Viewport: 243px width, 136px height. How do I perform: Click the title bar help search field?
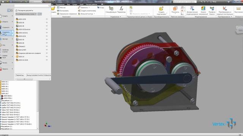point(185,2)
